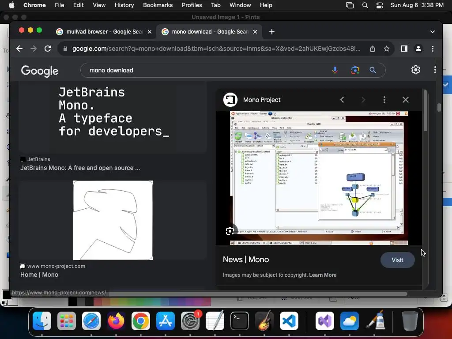This screenshot has width=452, height=339.
Task: Show previous image in preview panel
Action: pos(342,100)
